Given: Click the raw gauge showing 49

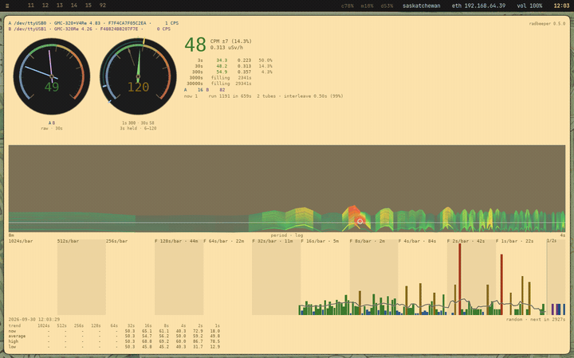Looking at the screenshot, I should tap(52, 76).
